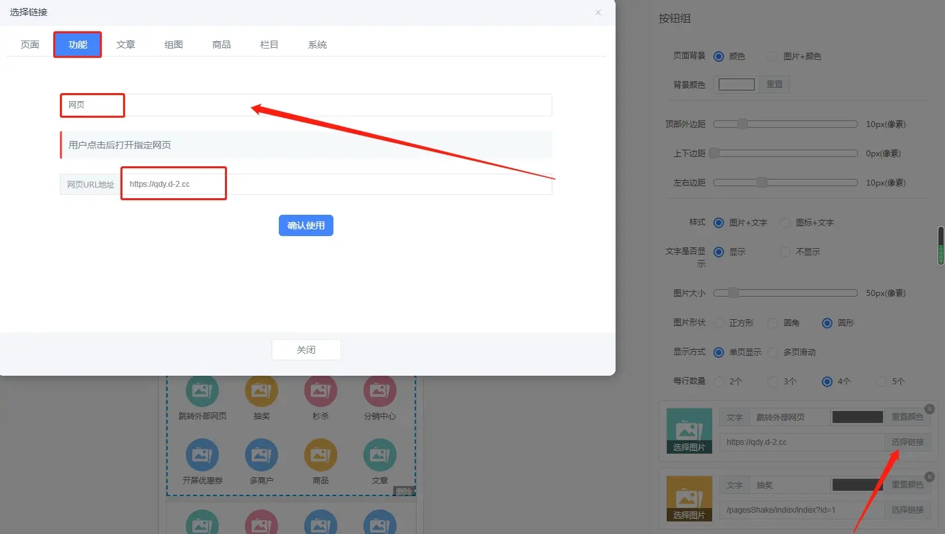The height and width of the screenshot is (534, 945).
Task: Click the 秒杀 icon in preview grid
Action: point(320,391)
